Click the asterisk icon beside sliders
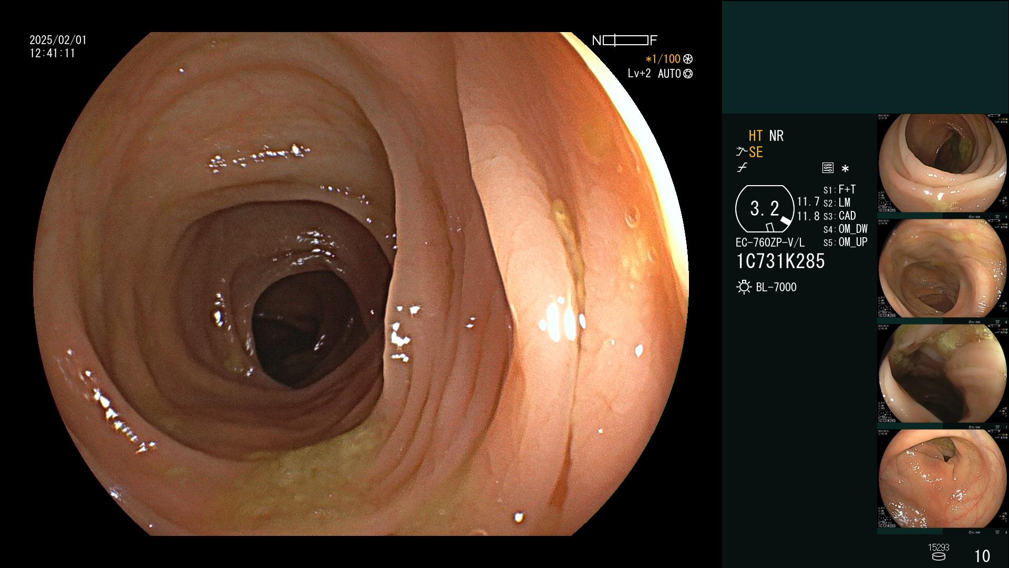Image resolution: width=1009 pixels, height=568 pixels. point(845,169)
